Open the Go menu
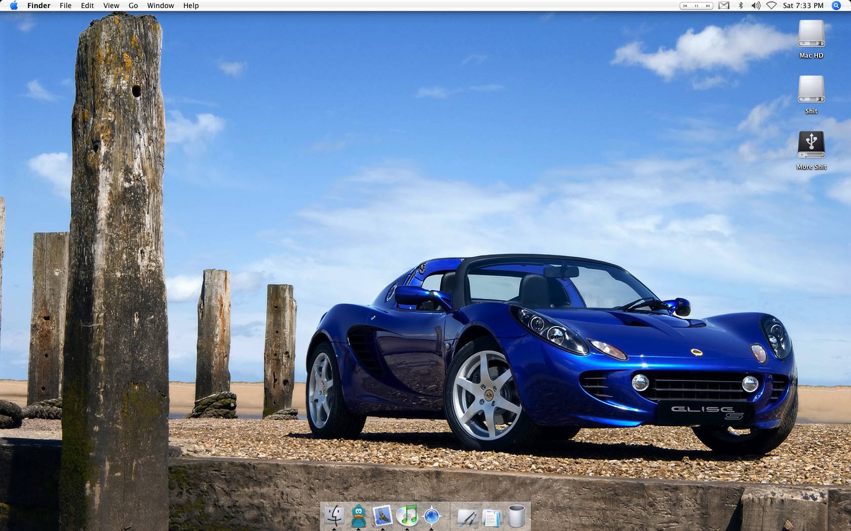This screenshot has width=851, height=531. (x=133, y=6)
